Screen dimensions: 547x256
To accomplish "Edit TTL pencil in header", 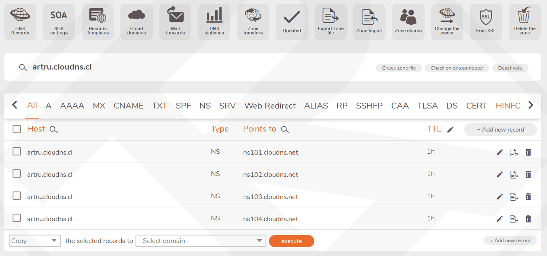I will (450, 129).
